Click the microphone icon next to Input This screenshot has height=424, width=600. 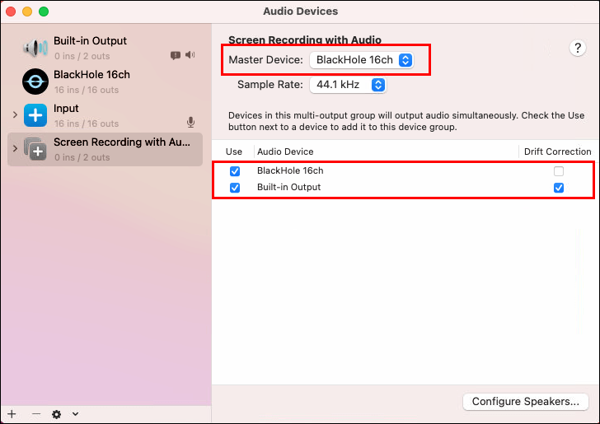[x=190, y=123]
